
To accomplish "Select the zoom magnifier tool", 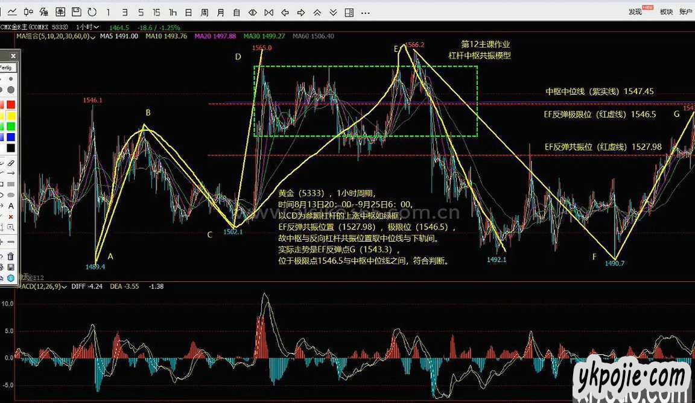I will click(x=11, y=228).
